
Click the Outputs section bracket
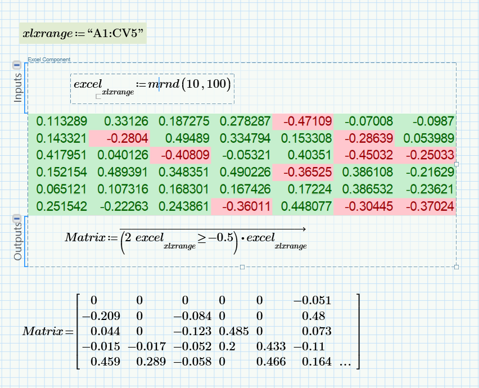coord(25,242)
